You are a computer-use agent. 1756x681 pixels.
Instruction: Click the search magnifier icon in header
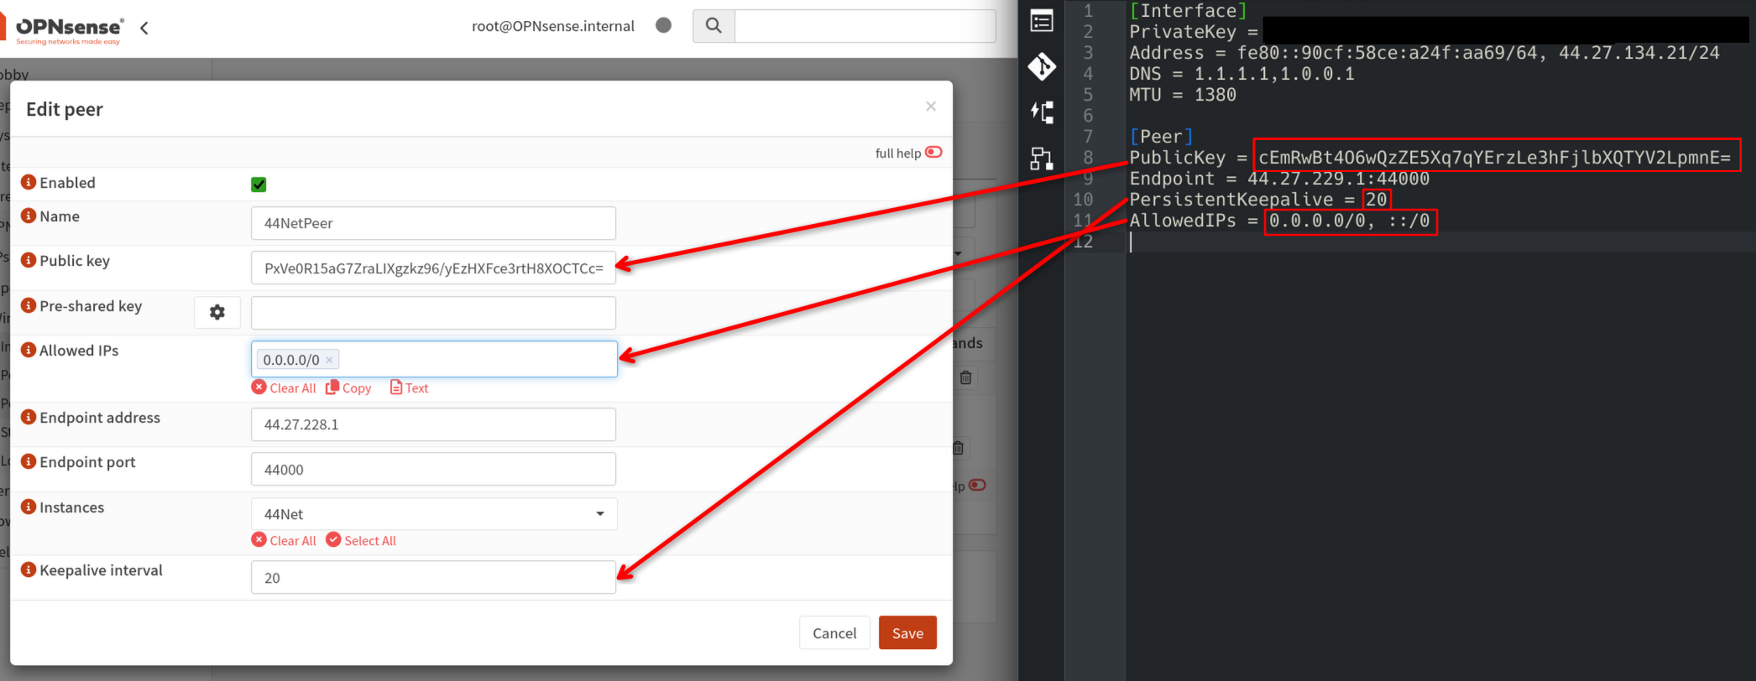713,26
